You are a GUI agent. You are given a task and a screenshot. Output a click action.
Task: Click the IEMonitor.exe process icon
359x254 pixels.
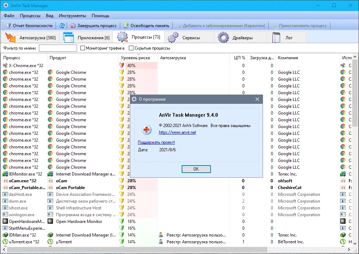pos(5,174)
